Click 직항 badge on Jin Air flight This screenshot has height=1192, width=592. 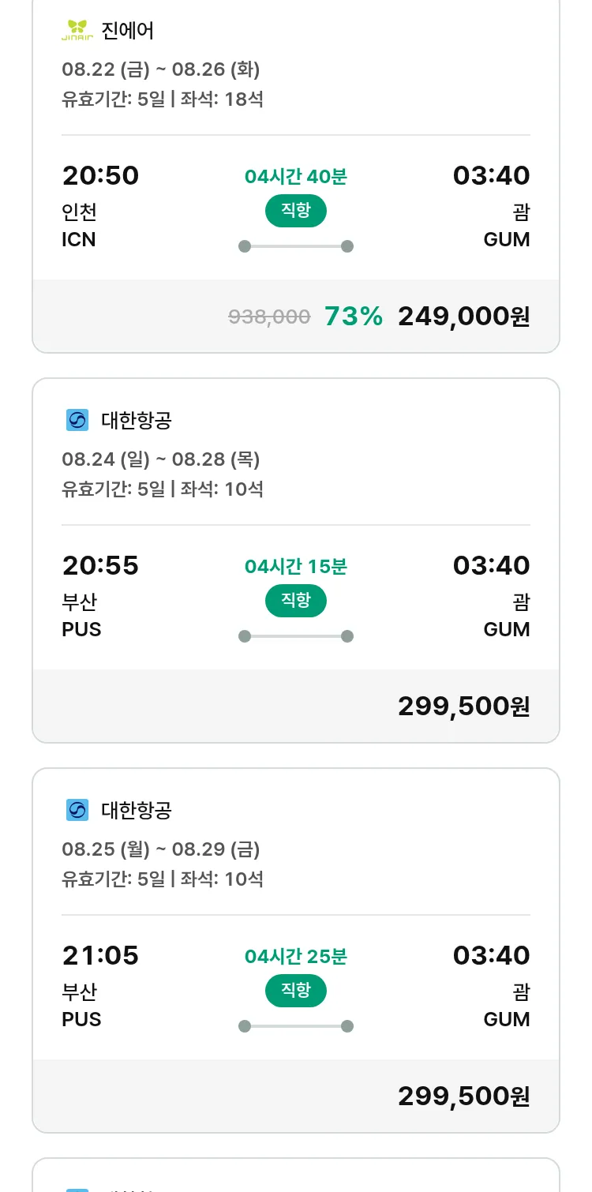tap(295, 211)
